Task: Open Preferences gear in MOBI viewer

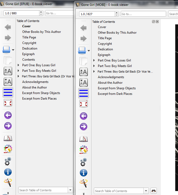Action: tap(83, 162)
